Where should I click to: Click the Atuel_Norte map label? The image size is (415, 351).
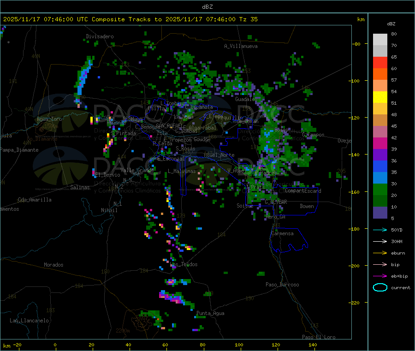(x=219, y=155)
